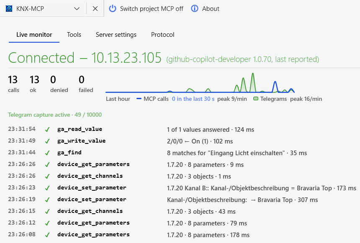Select the ga_write_value log entry

[x=121, y=141]
